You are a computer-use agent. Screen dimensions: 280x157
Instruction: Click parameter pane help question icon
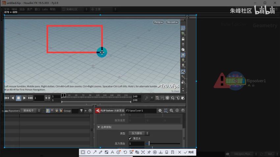[183, 111]
